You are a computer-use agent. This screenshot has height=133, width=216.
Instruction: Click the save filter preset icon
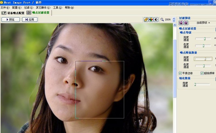click(x=186, y=23)
